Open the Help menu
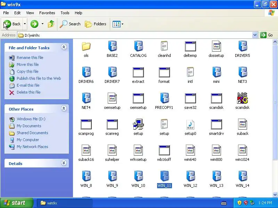This screenshot has width=278, height=208. pyautogui.click(x=79, y=13)
